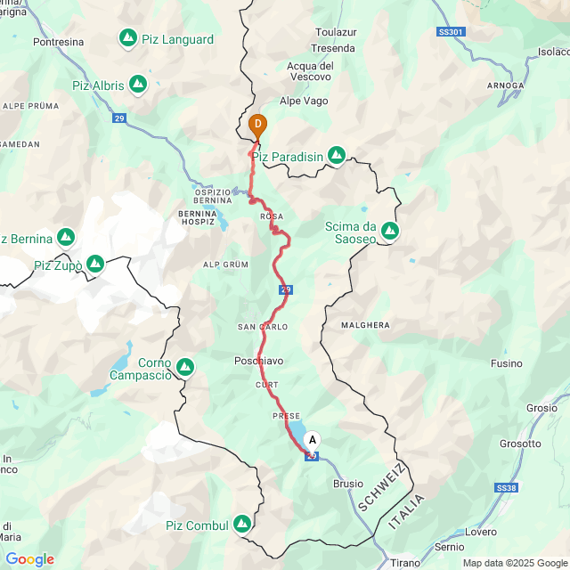Select the Corno Campascio peak icon
Viewport: 570px width, 570px height.
pos(185,368)
